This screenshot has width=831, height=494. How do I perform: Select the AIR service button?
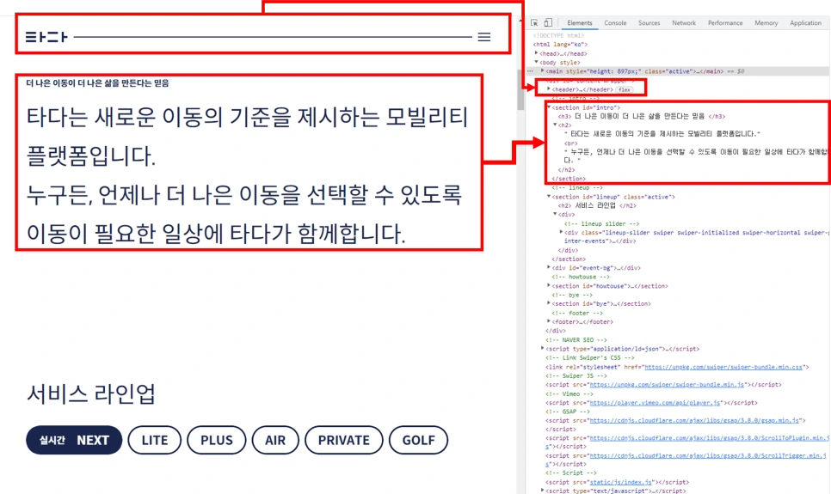(x=275, y=440)
